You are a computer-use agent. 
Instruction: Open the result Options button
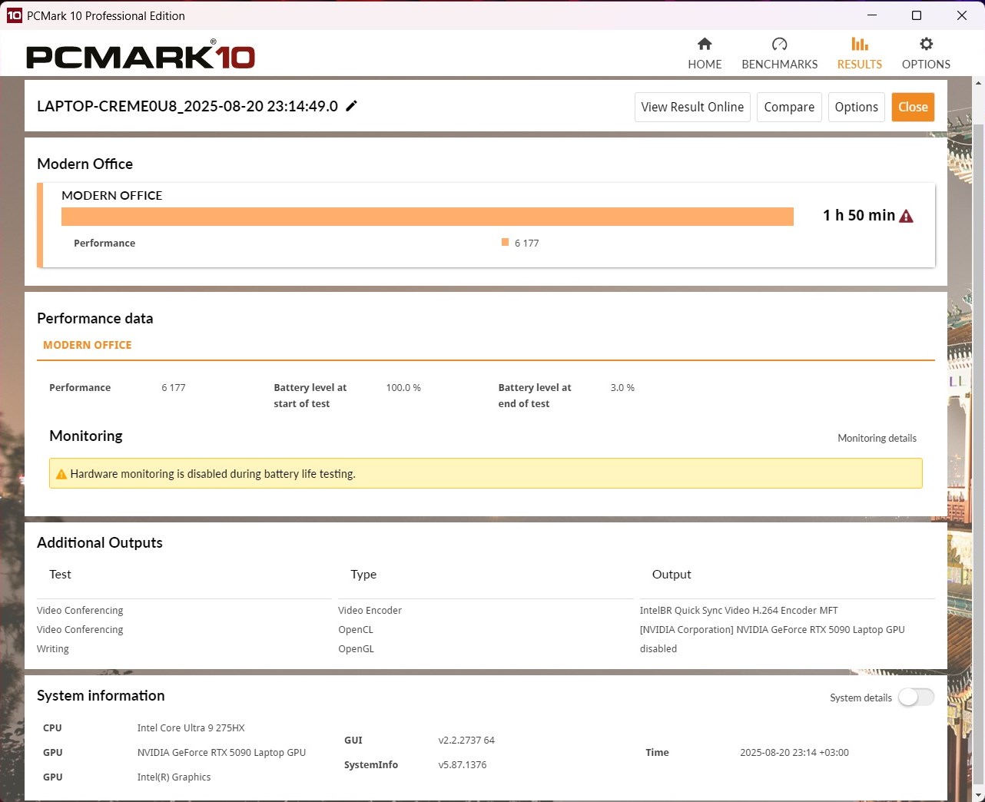tap(856, 107)
